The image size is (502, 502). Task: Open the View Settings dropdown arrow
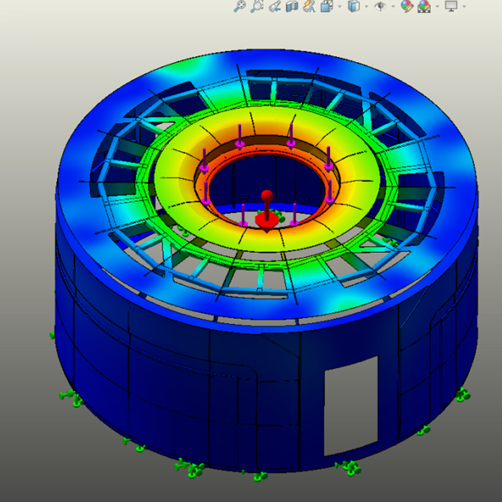464,6
